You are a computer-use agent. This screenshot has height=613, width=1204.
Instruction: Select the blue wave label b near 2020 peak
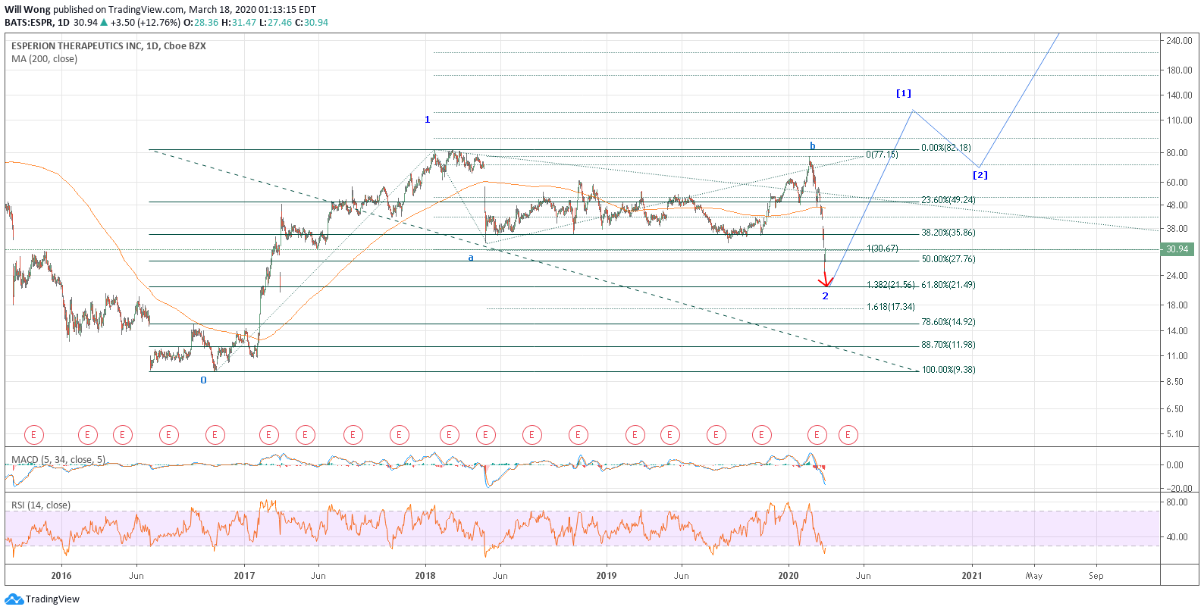click(812, 146)
